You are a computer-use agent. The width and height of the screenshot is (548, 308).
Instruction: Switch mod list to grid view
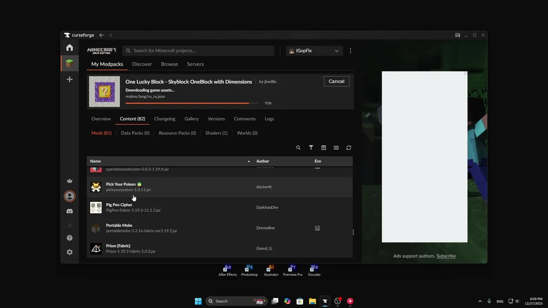pyautogui.click(x=324, y=148)
